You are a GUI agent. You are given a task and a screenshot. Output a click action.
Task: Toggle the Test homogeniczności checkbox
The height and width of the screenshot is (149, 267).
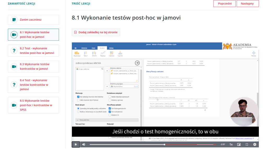coord(110,108)
